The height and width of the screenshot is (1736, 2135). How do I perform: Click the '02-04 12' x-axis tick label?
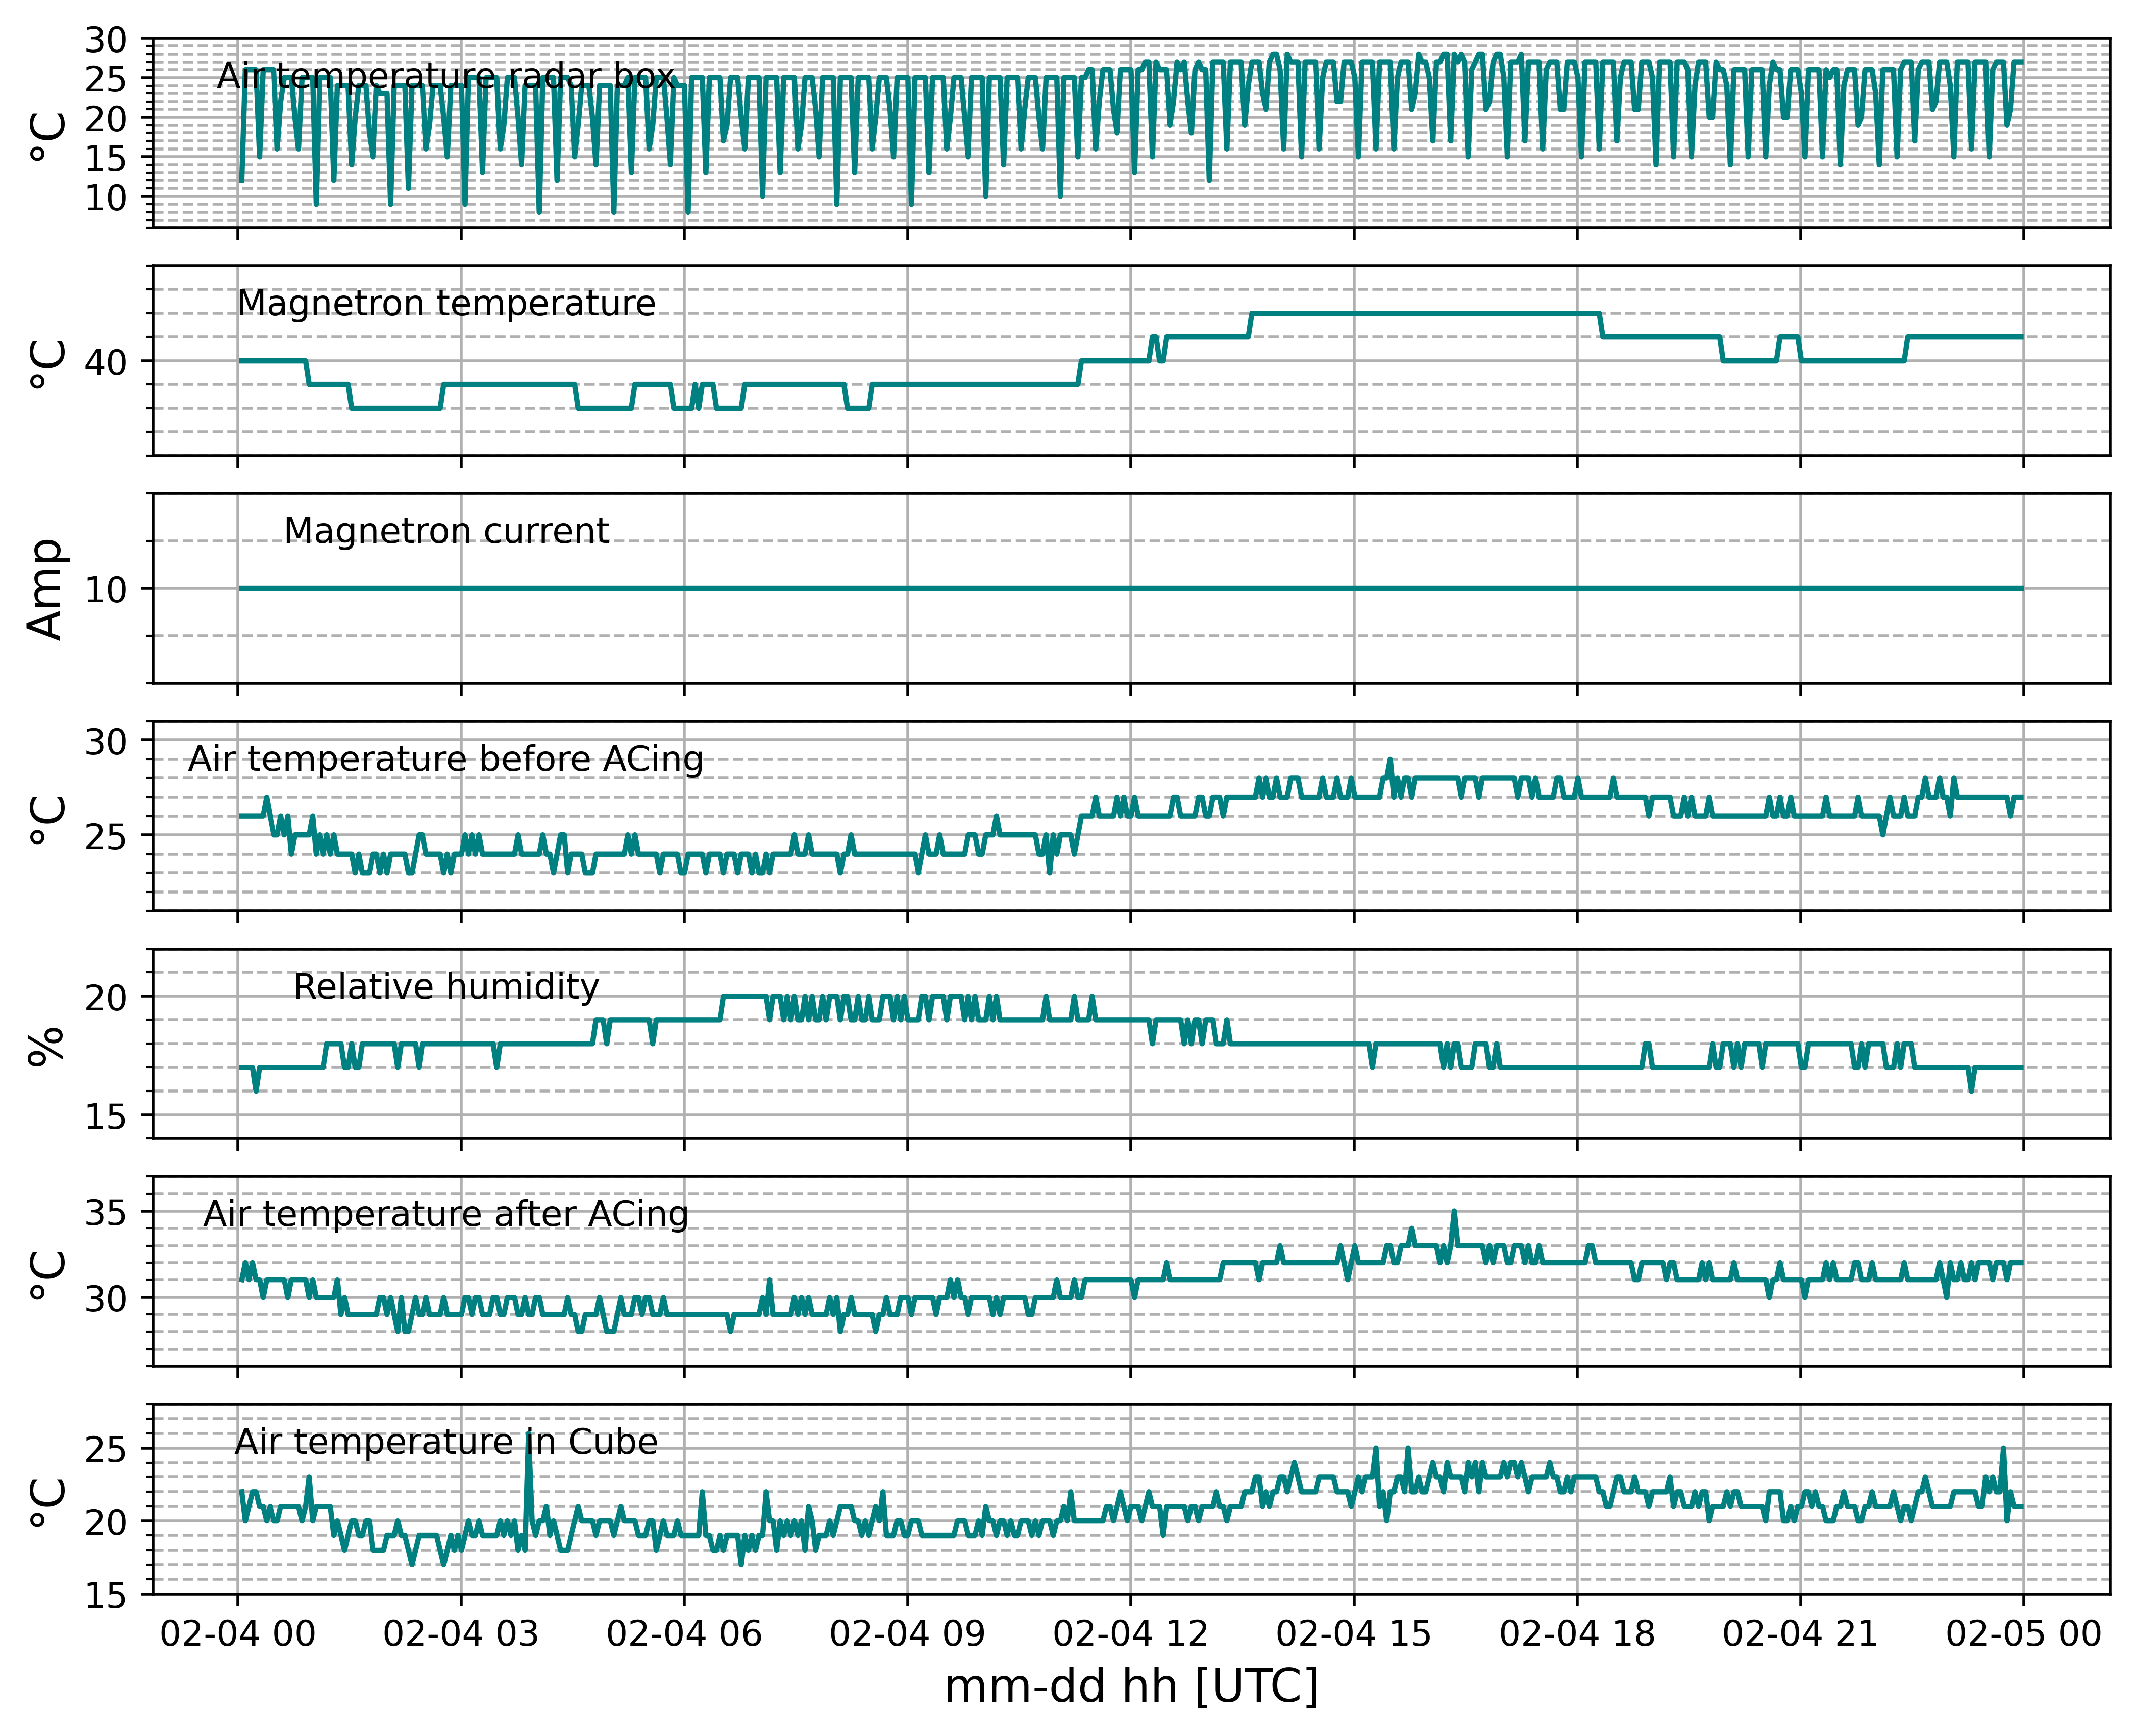(1131, 1634)
